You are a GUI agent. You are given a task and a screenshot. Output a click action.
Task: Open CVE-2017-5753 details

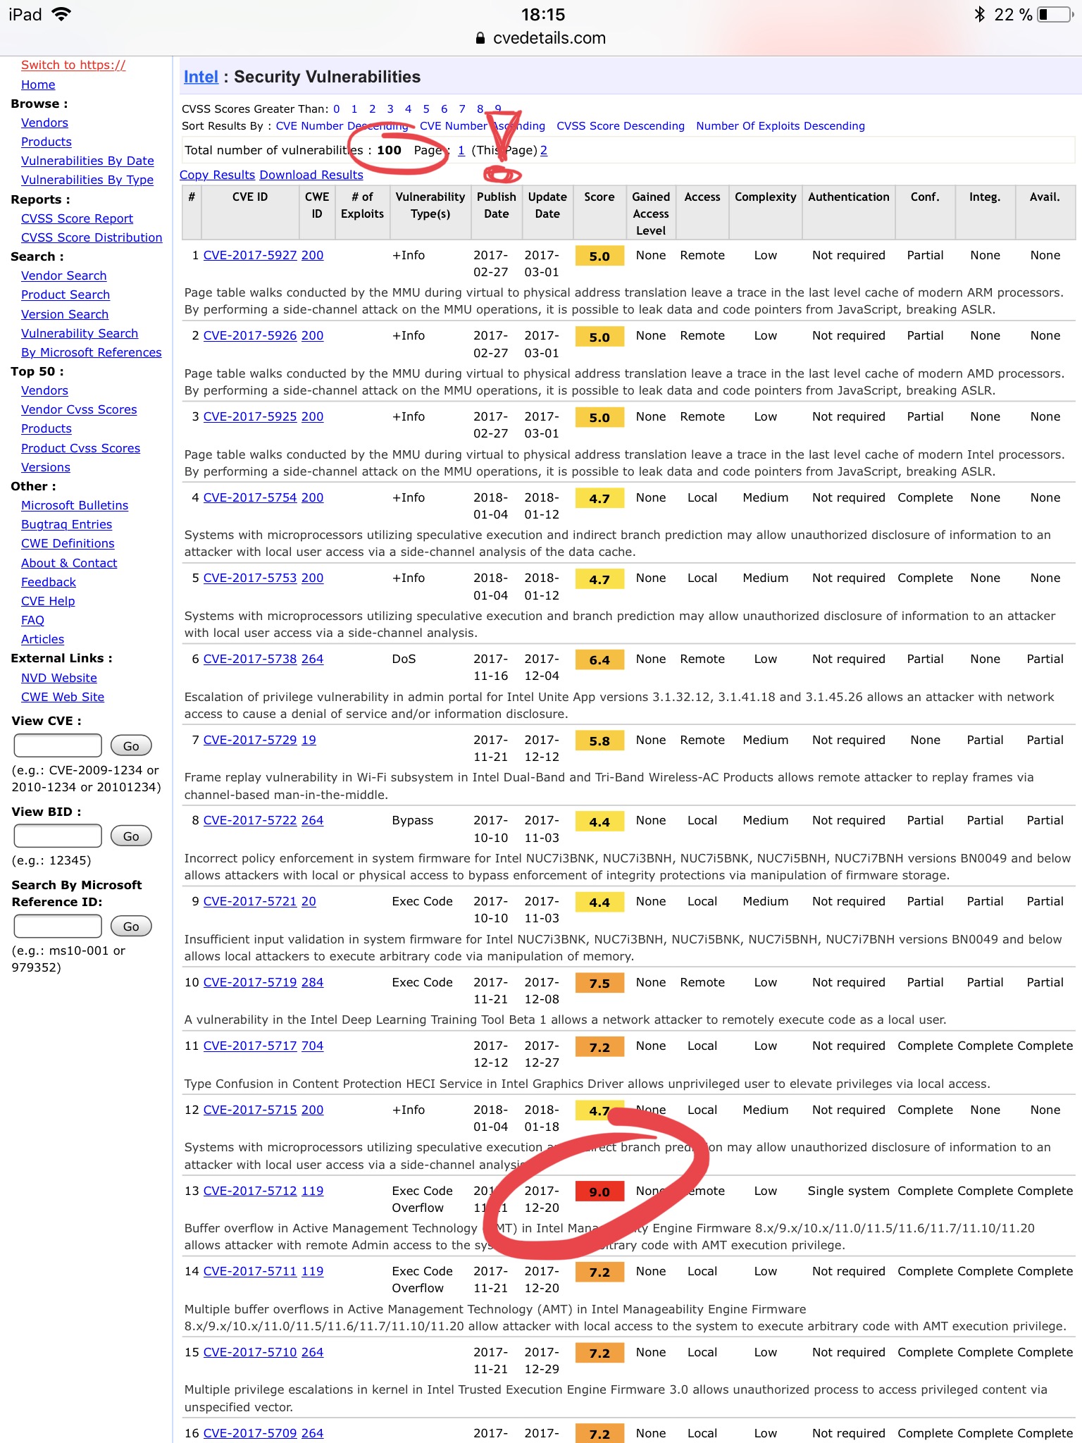coord(250,578)
